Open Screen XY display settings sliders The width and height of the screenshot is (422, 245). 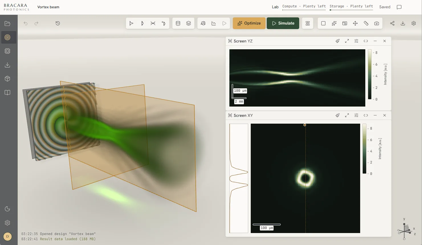[356, 115]
